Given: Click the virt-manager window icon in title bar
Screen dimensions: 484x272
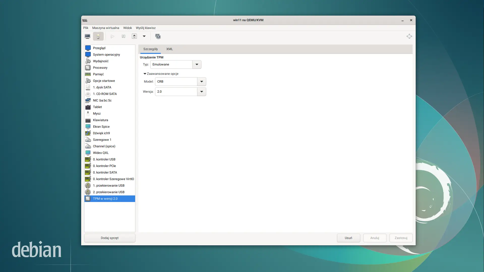Looking at the screenshot, I should coord(85,20).
